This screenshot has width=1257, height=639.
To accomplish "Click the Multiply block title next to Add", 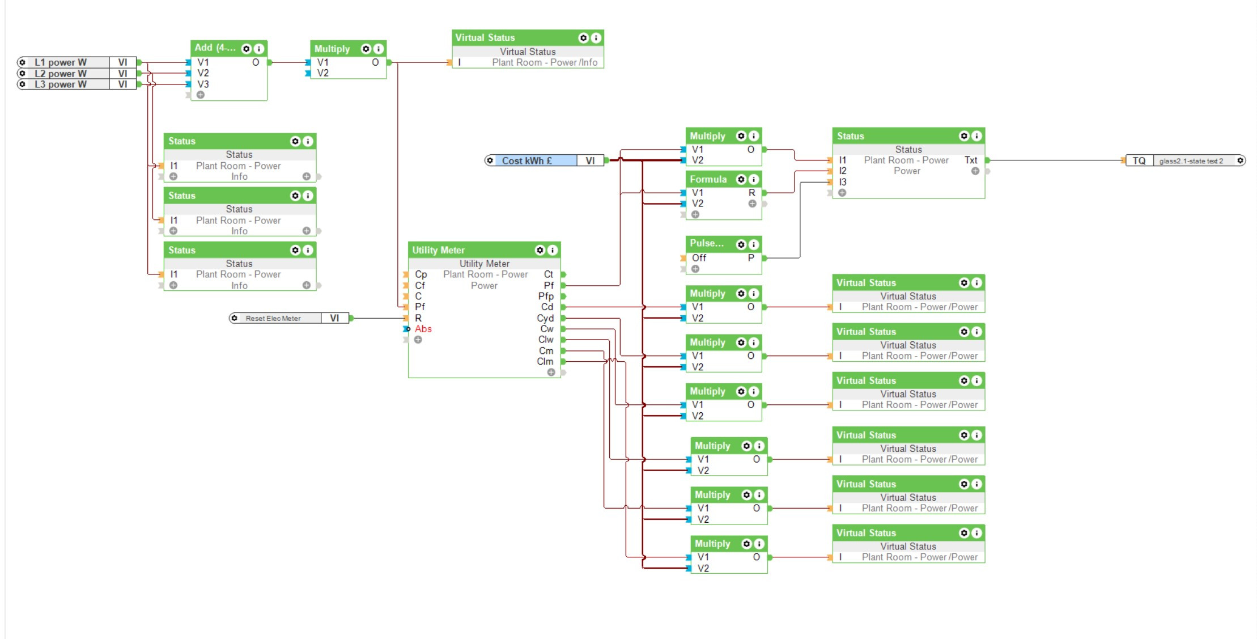I will point(332,49).
